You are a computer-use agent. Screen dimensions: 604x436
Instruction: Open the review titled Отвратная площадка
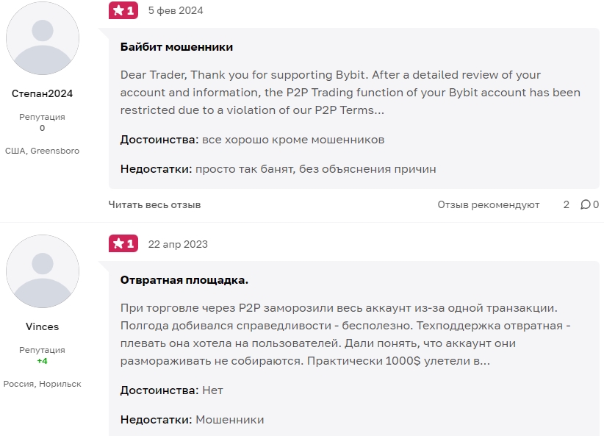click(x=184, y=280)
